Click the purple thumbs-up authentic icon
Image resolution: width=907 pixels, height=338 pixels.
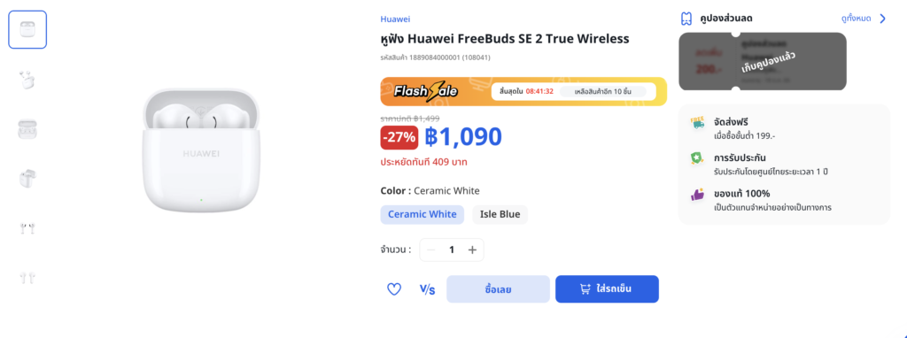[698, 195]
